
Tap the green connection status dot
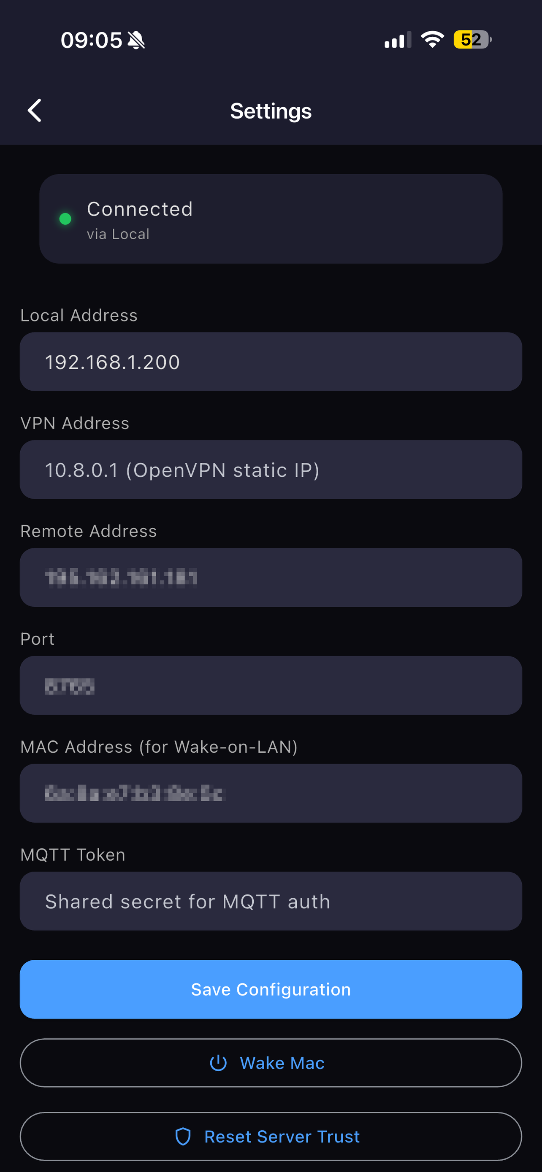[65, 219]
